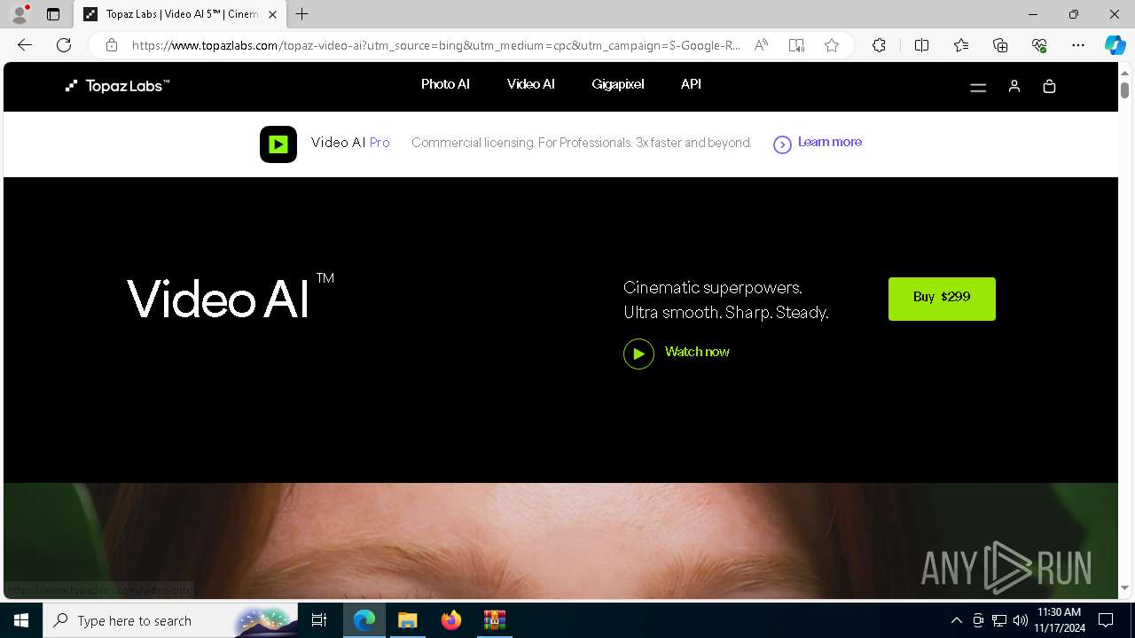Click the Watch now link
Viewport: 1135px width, 638px height.
[x=697, y=352]
